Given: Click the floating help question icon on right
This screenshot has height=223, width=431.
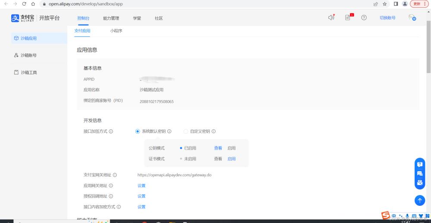Looking at the screenshot, I should tap(420, 164).
